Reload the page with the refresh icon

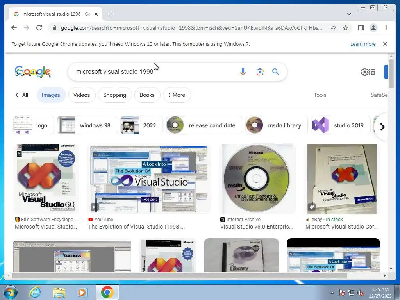[39, 28]
